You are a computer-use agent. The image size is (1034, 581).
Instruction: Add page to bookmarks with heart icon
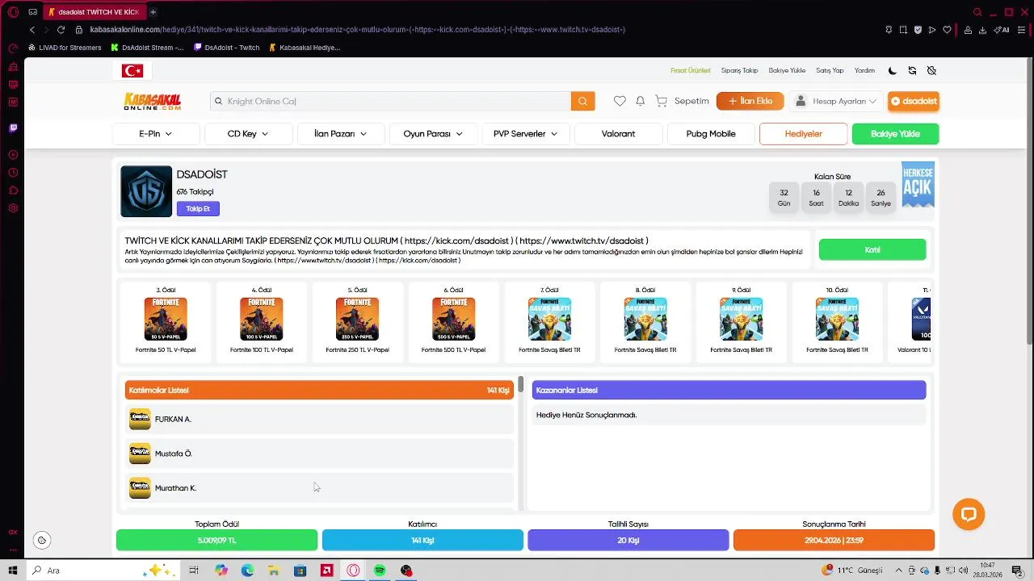click(947, 30)
